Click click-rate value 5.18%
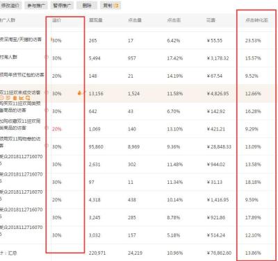Viewport: 278px width, 261px height. coord(173,235)
